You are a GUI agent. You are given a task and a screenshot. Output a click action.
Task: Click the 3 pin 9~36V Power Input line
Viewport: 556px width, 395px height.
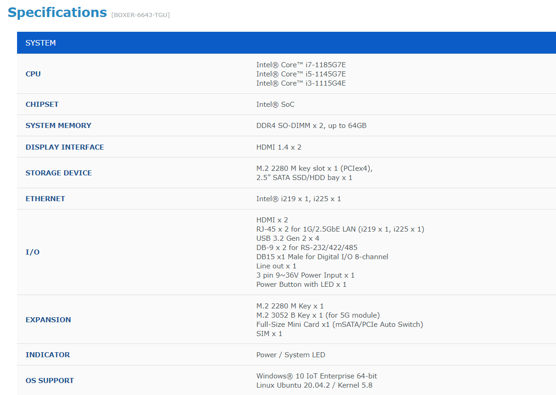click(x=306, y=275)
